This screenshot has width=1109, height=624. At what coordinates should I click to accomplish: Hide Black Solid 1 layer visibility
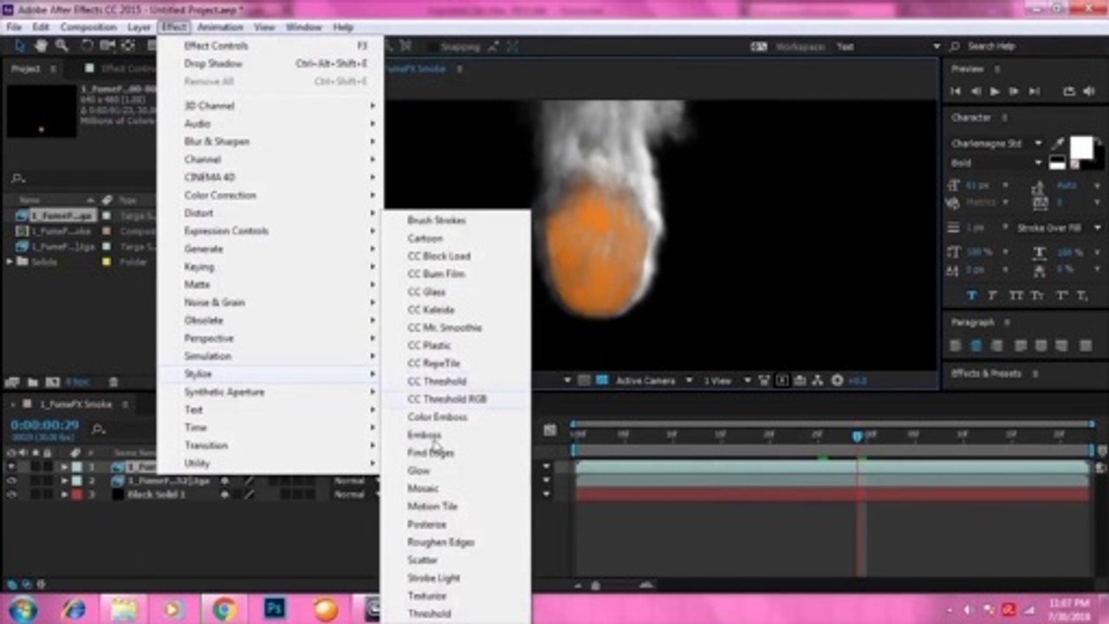[x=11, y=494]
